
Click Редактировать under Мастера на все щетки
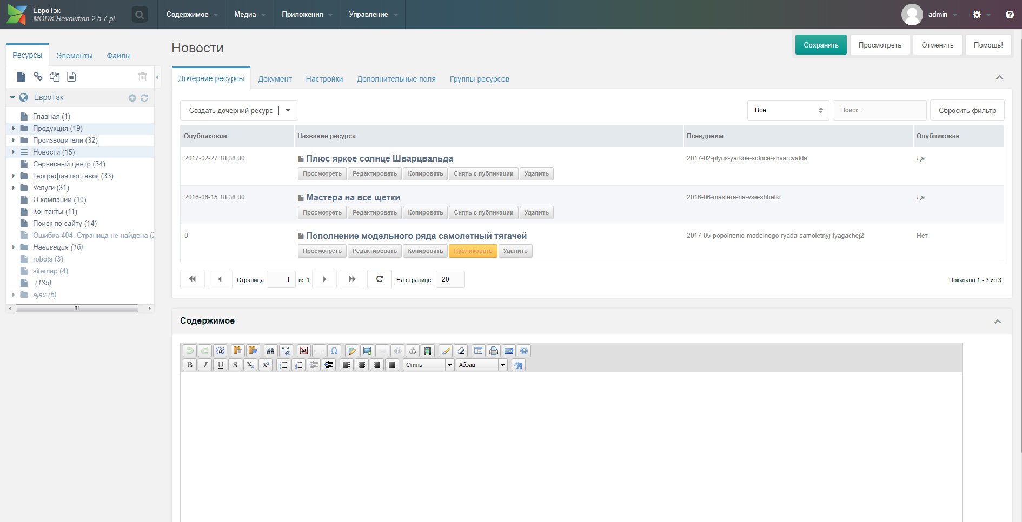tap(375, 212)
